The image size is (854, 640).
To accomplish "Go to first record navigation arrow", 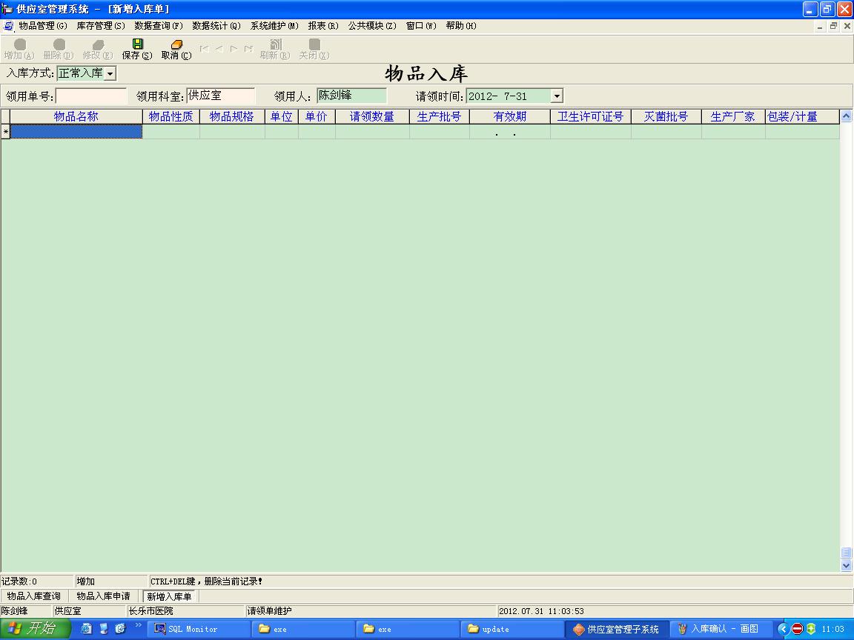I will (x=205, y=49).
